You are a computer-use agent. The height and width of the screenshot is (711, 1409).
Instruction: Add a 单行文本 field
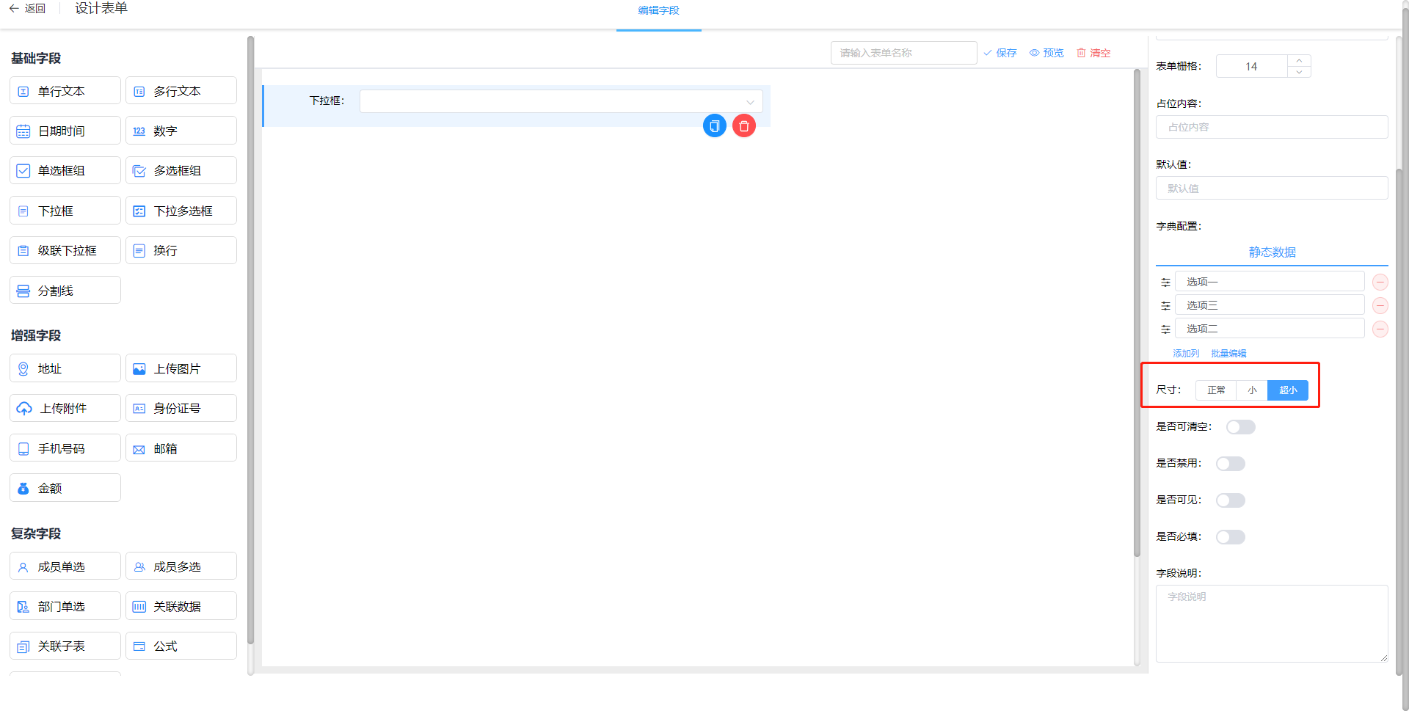coord(65,91)
